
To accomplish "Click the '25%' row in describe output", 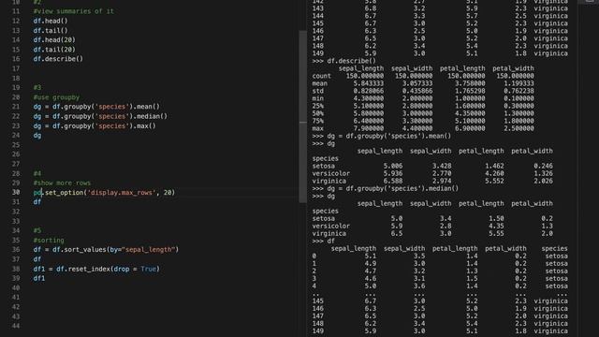I will tap(423, 106).
